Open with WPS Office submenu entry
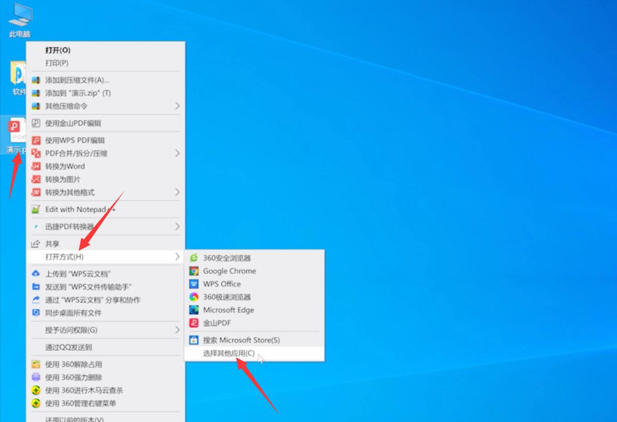Image resolution: width=617 pixels, height=422 pixels. [x=255, y=284]
